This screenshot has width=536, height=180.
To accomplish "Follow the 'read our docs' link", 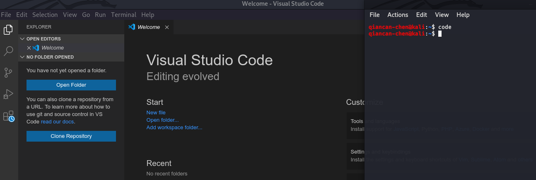I will [57, 122].
